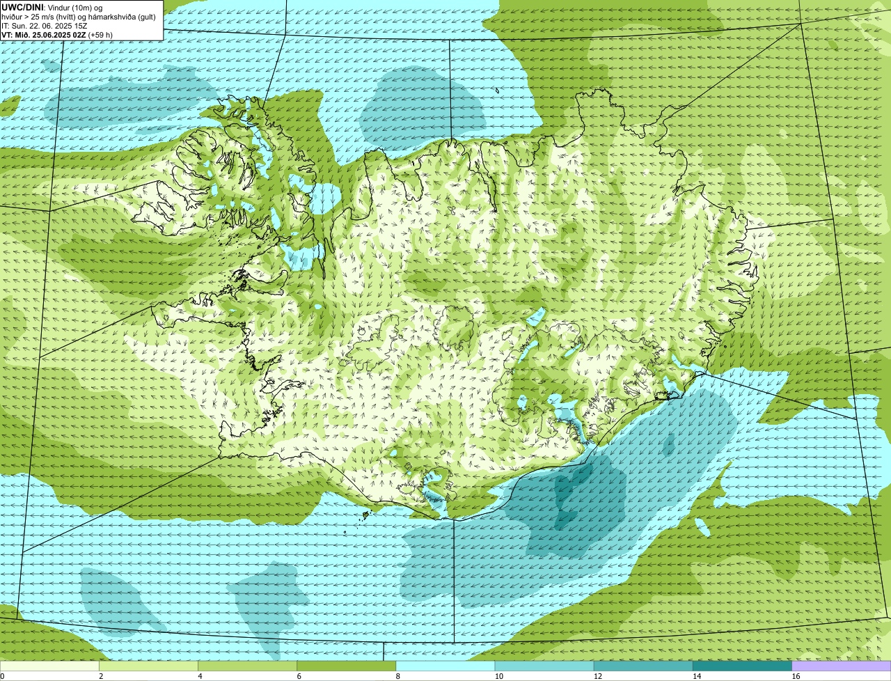The height and width of the screenshot is (681, 891).
Task: Pick the 10–12 m/s turquoise legend swatch
Action: point(544,666)
